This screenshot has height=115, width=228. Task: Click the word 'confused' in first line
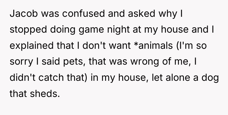(x=84, y=13)
